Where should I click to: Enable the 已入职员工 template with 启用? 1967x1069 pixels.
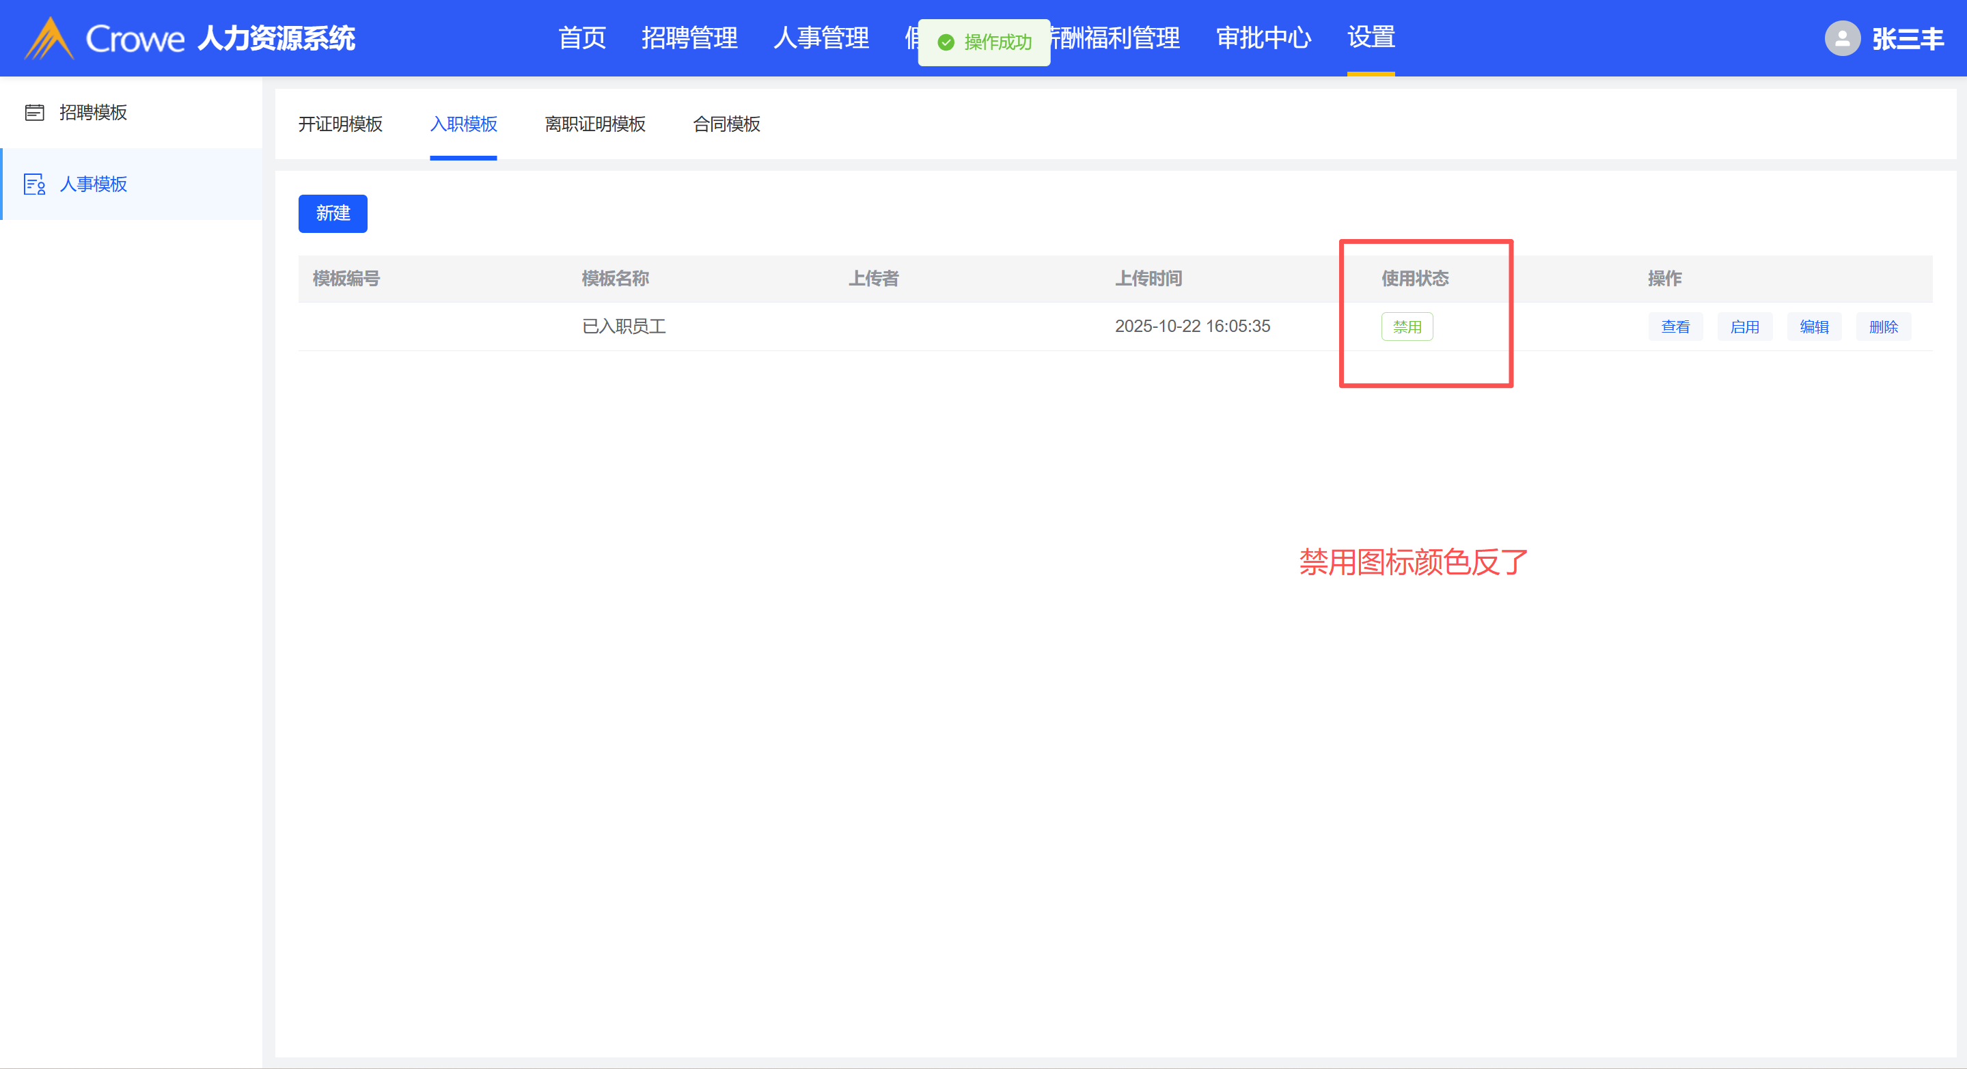coord(1744,327)
